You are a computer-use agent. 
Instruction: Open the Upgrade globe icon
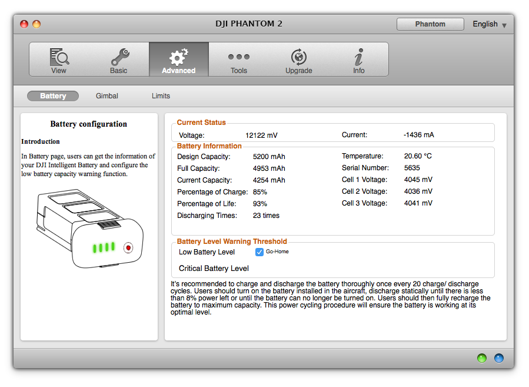pos(299,57)
